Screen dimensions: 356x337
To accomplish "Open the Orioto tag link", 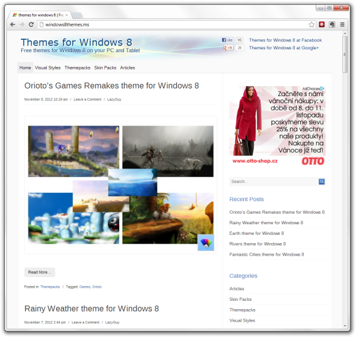I will [97, 287].
